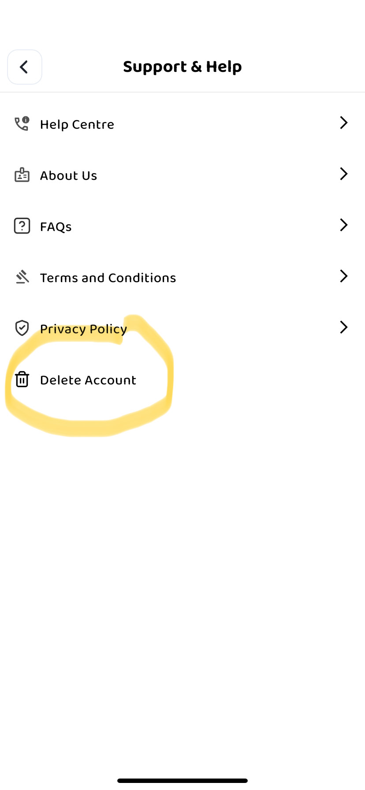Select the About Us text label
This screenshot has height=790, width=365.
pos(68,175)
